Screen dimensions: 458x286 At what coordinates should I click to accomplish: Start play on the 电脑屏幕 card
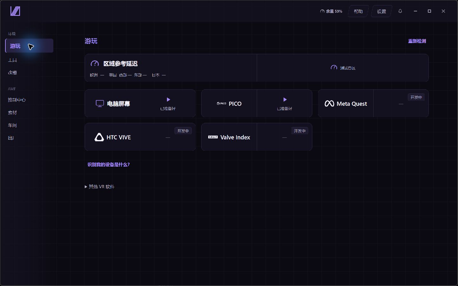(x=168, y=99)
